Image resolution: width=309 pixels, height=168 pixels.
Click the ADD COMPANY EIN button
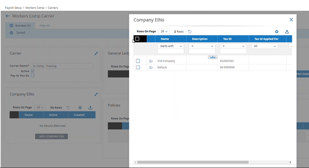(x=52, y=136)
